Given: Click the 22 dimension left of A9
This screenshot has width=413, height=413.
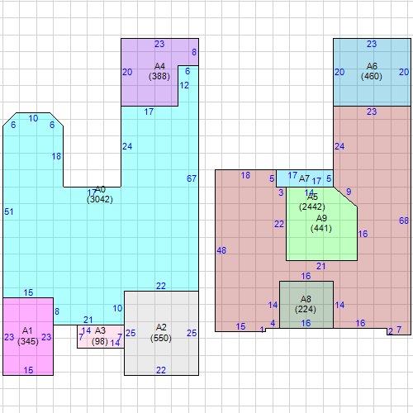Looking at the screenshot, I should point(279,224).
